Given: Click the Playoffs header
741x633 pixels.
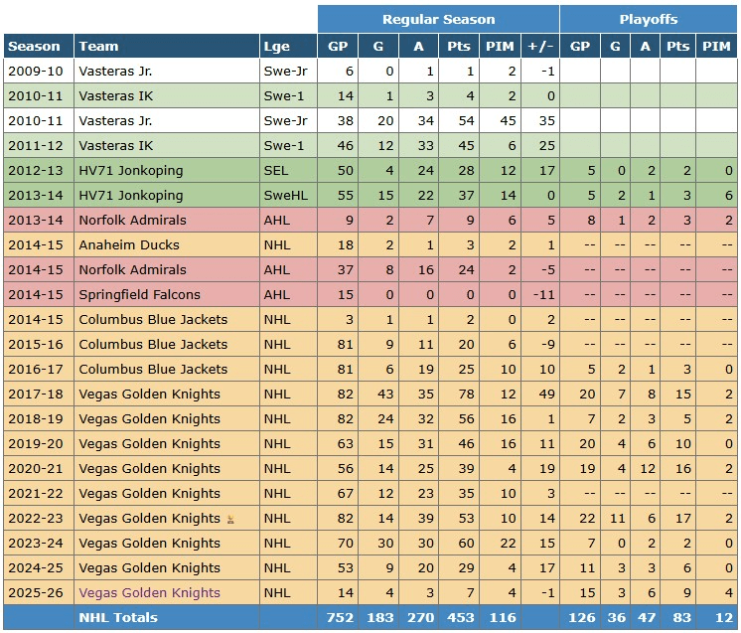Looking at the screenshot, I should (x=649, y=20).
